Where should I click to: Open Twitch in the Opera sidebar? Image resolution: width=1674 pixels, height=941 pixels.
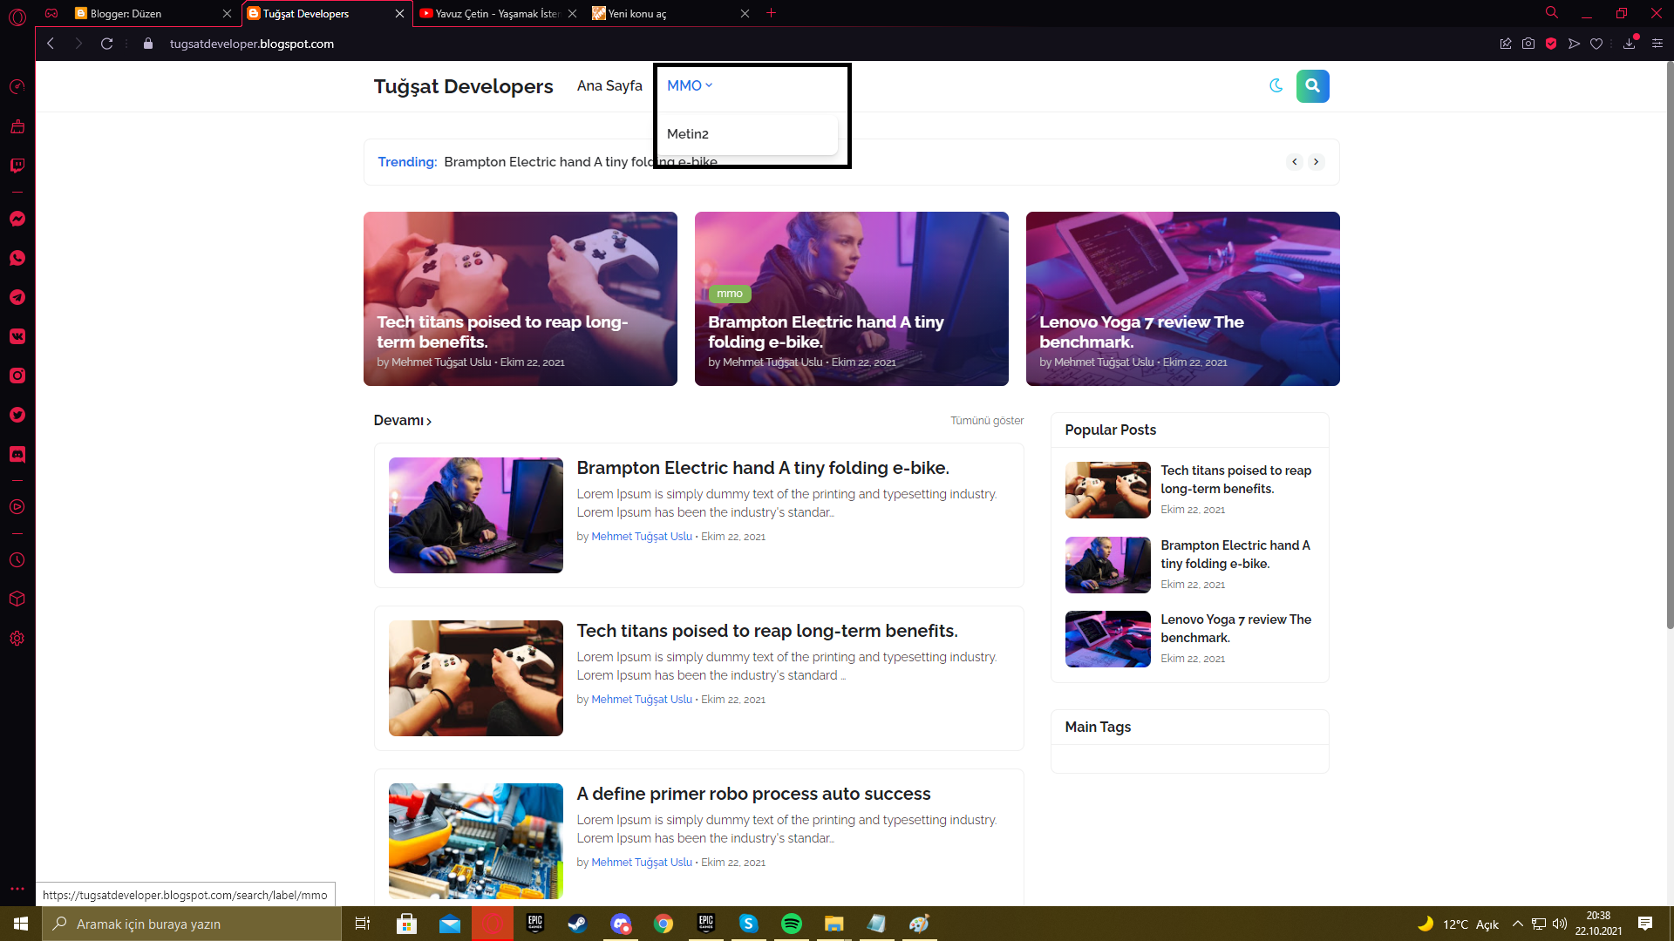(17, 166)
